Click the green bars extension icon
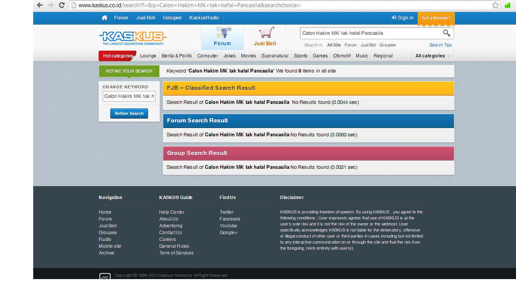This screenshot has height=290, width=516. pyautogui.click(x=507, y=5)
